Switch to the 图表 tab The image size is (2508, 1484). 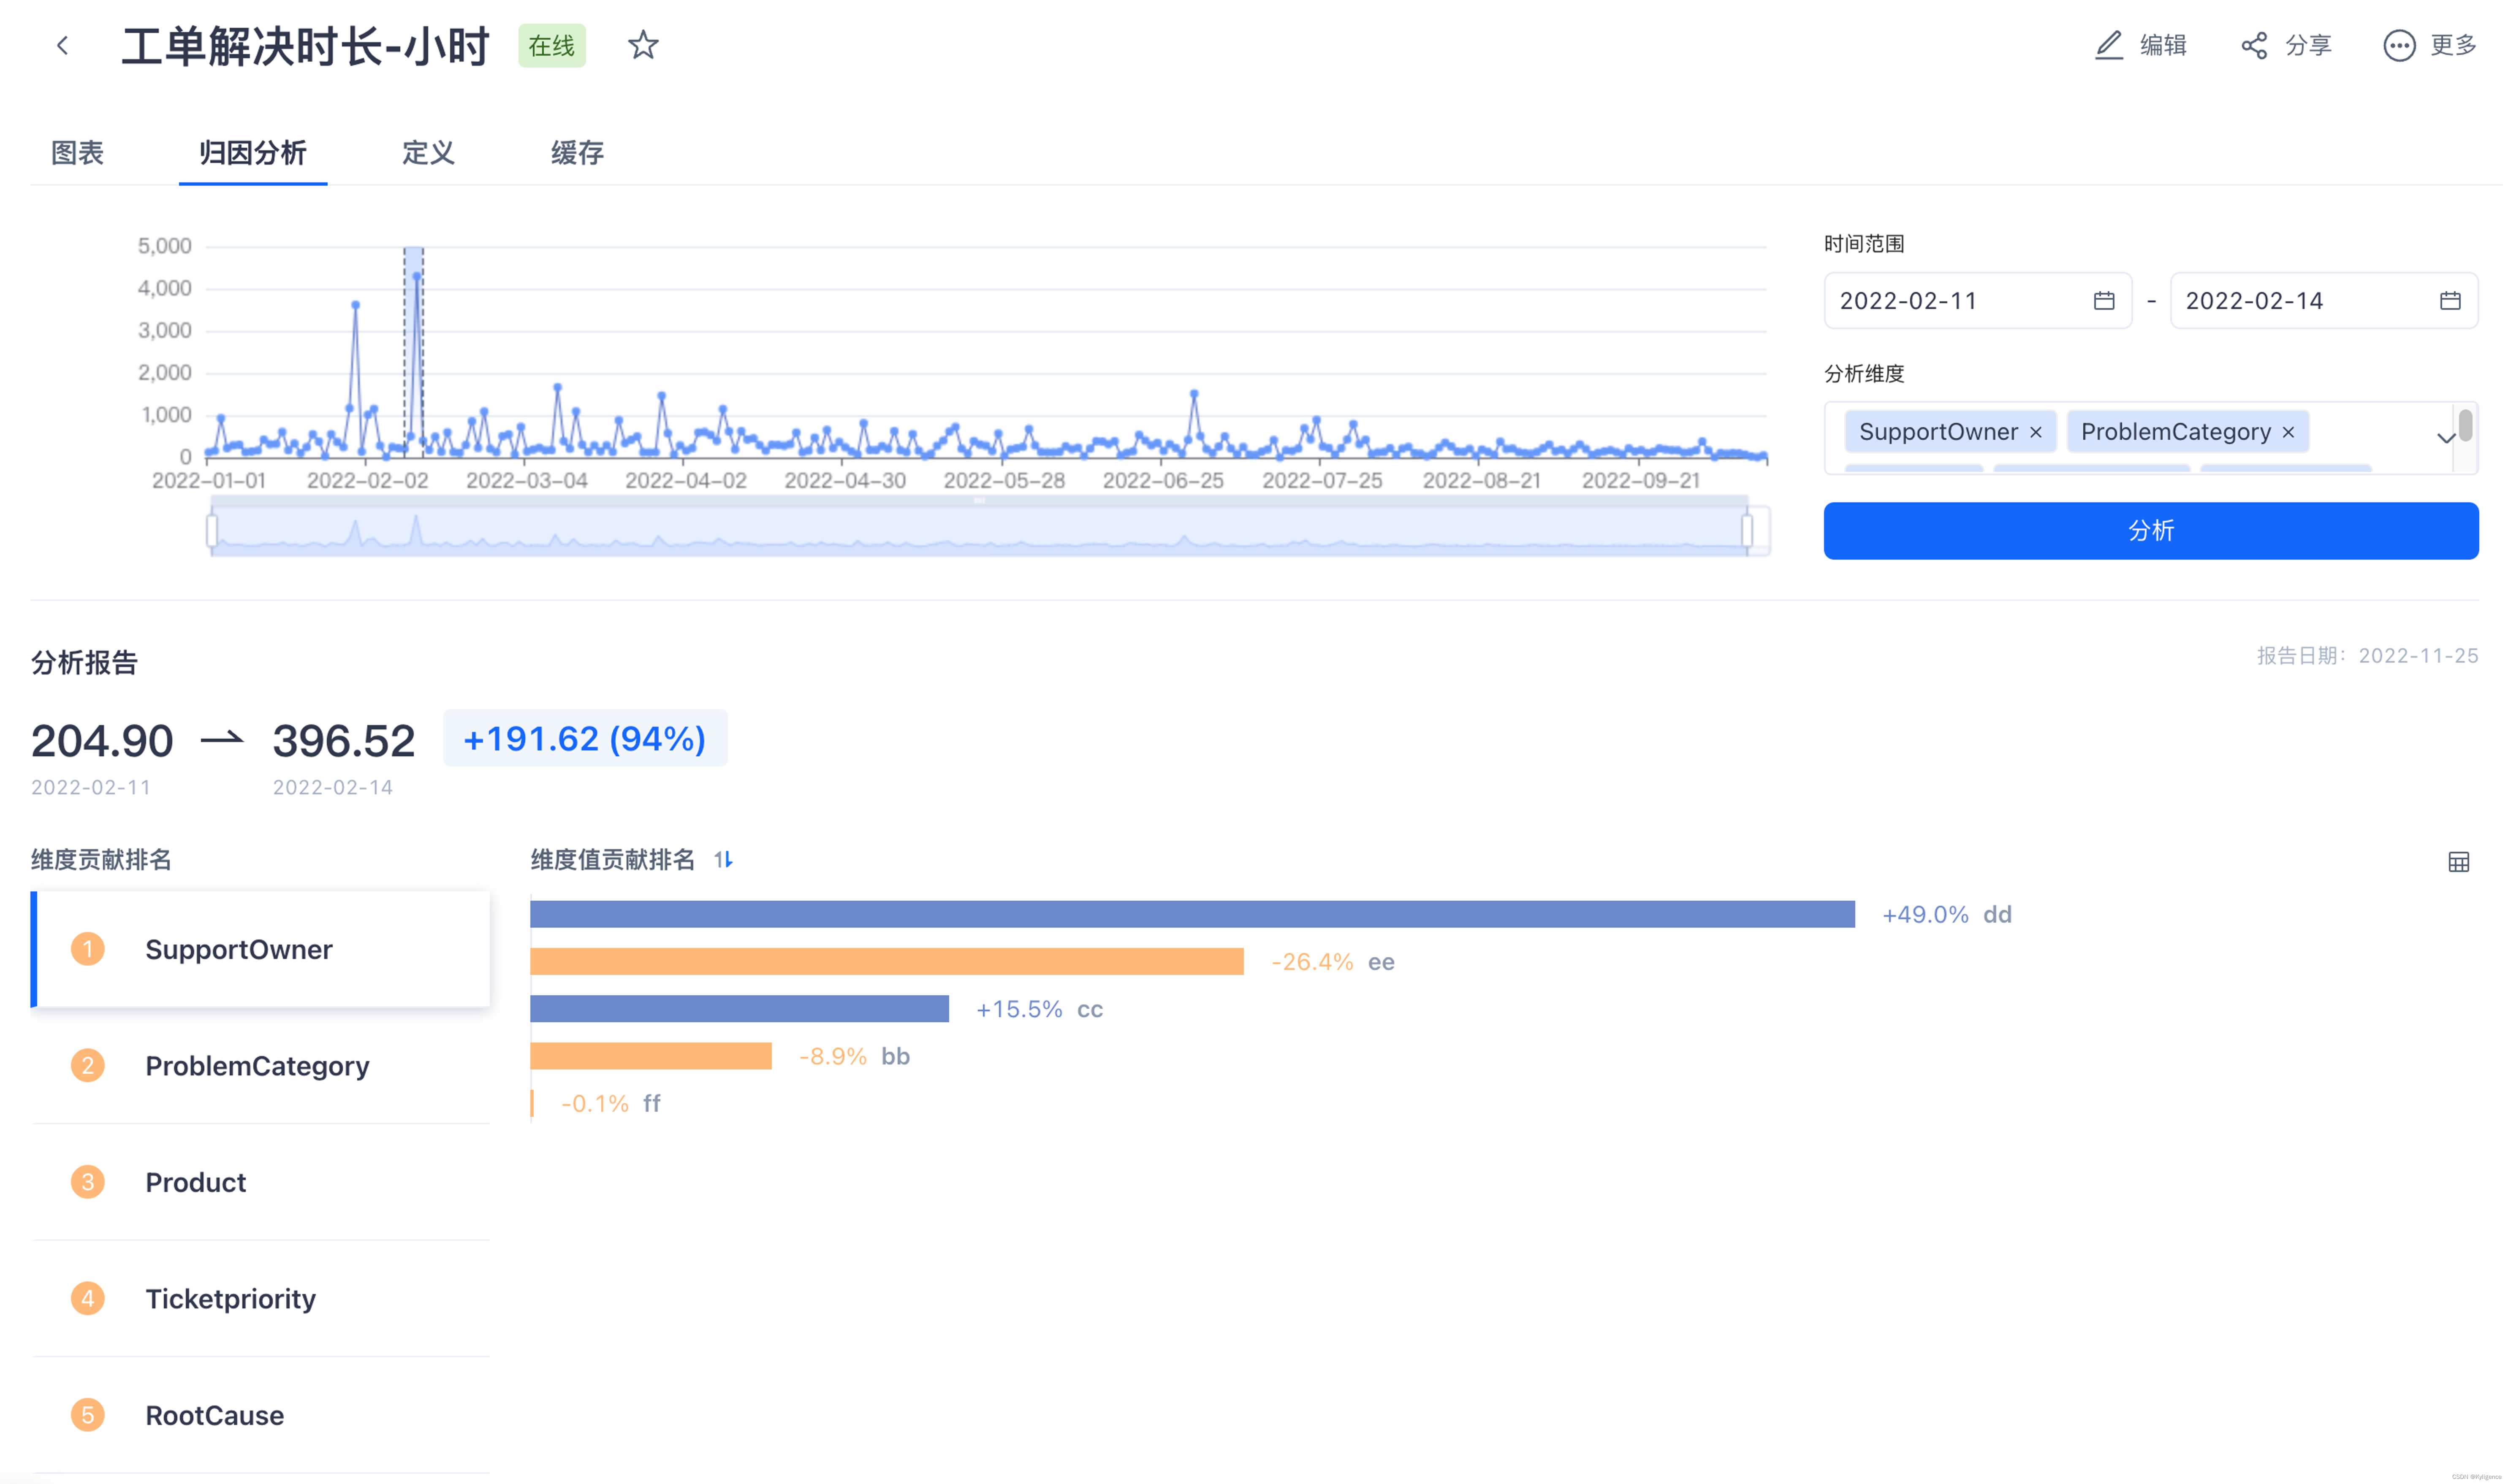pos(77,153)
